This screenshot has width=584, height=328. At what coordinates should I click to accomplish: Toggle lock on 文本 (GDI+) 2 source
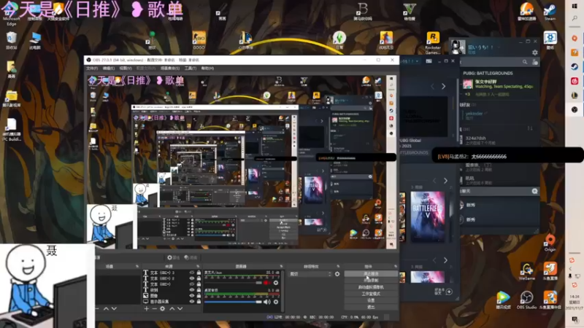pos(199,278)
